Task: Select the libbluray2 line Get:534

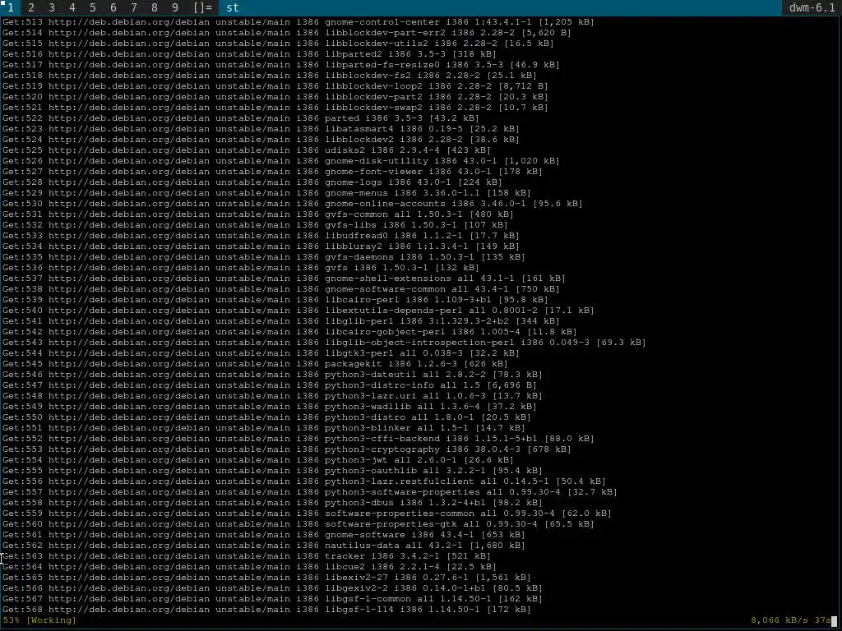Action: pyautogui.click(x=261, y=246)
